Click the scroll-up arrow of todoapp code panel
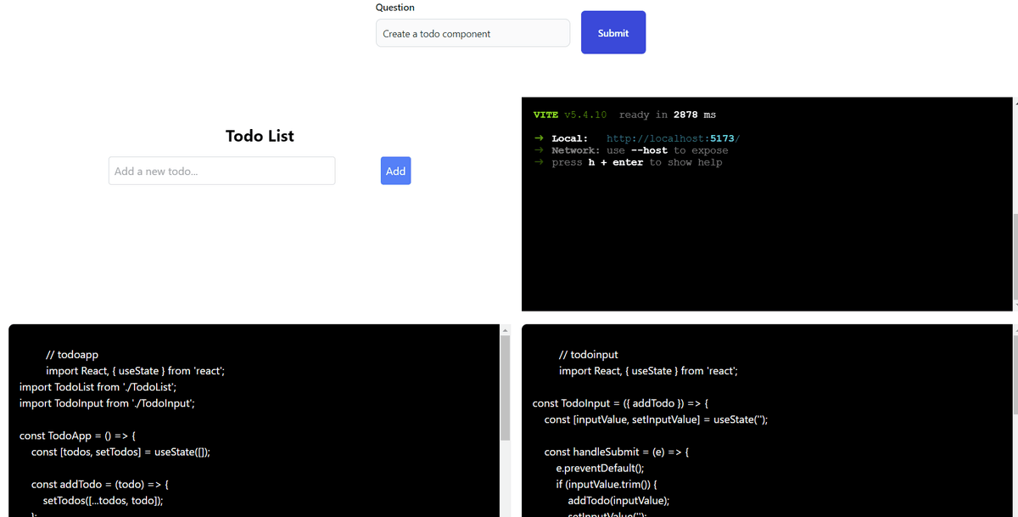The height and width of the screenshot is (517, 1018). [504, 329]
